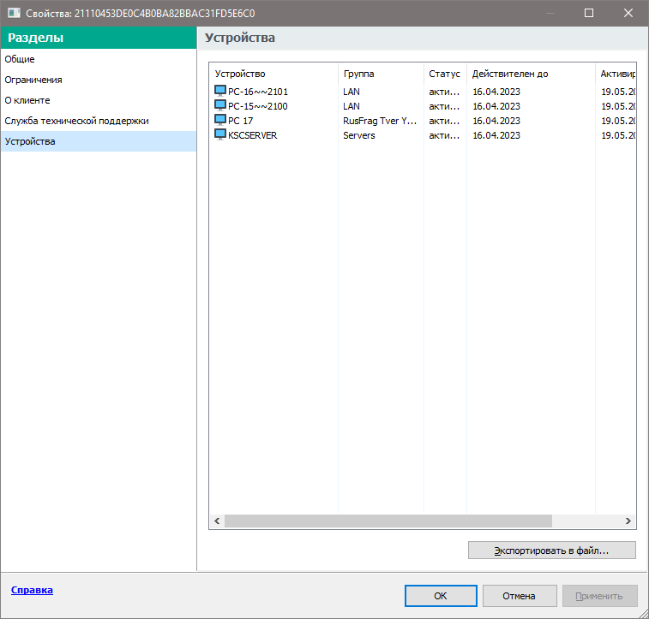The height and width of the screenshot is (619, 649).
Task: Click the Servers group cell
Action: [x=359, y=135]
